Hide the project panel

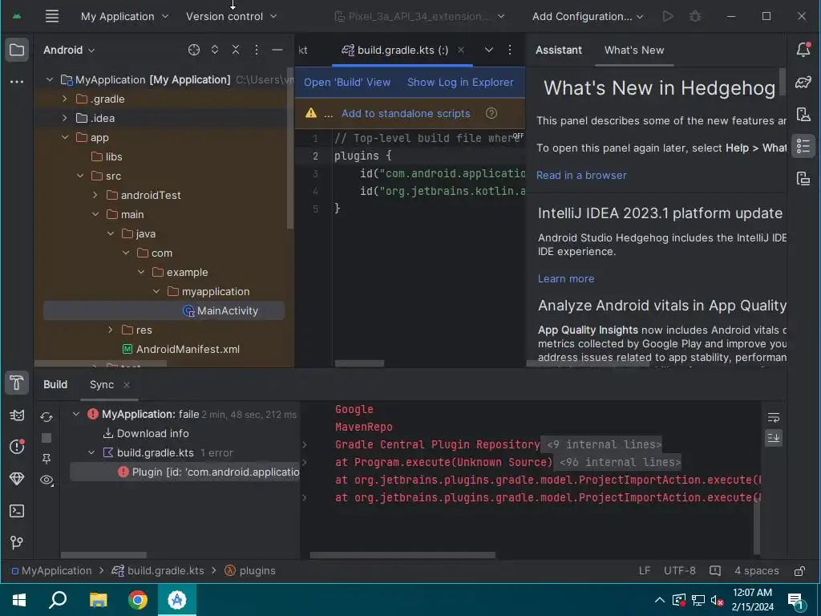[277, 50]
